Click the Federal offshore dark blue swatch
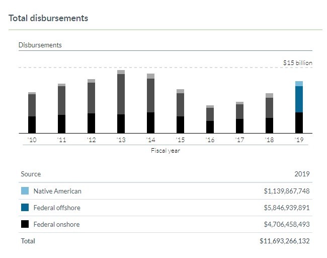The width and height of the screenshot is (327, 258). click(x=25, y=208)
